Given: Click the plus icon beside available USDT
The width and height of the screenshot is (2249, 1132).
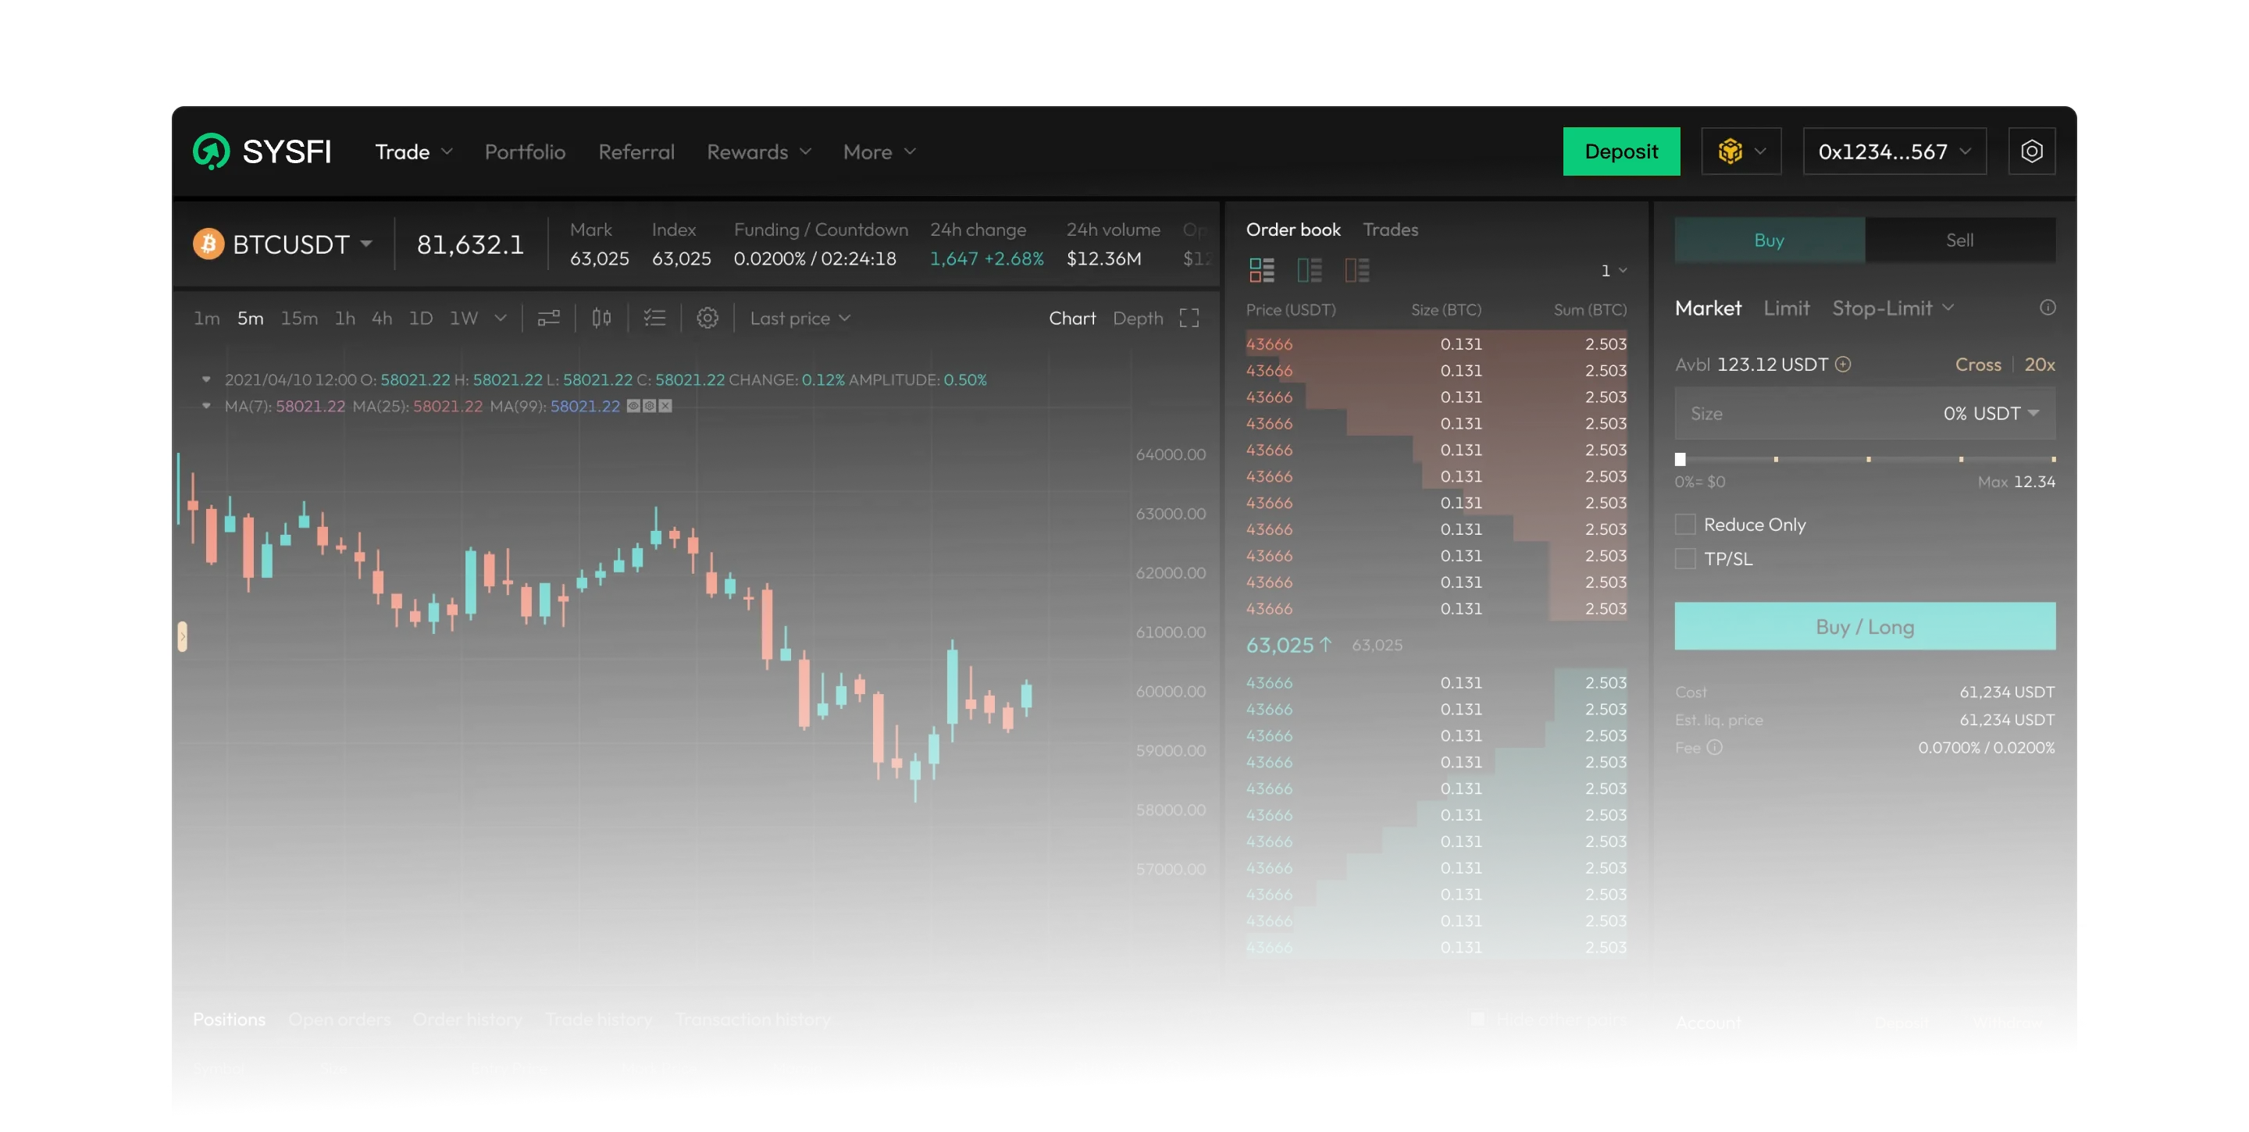Looking at the screenshot, I should pos(1843,364).
